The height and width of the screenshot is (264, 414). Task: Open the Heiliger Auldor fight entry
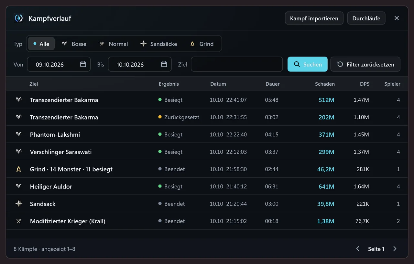[x=207, y=186]
